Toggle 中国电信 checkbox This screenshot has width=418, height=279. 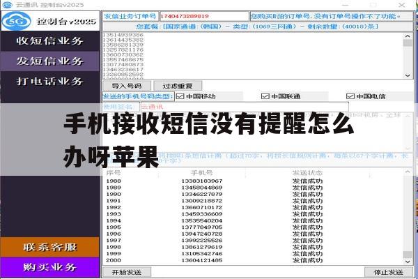click(350, 96)
